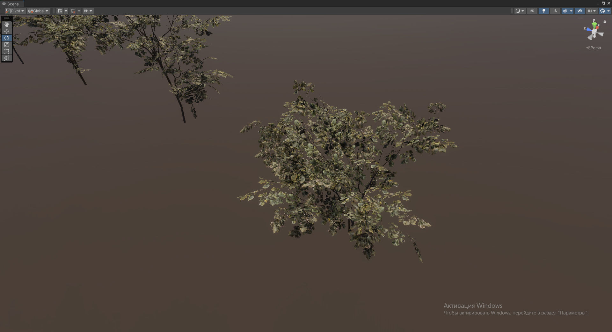Open grid visibility settings dropdown arrow
Image resolution: width=612 pixels, height=332 pixels.
(x=66, y=11)
